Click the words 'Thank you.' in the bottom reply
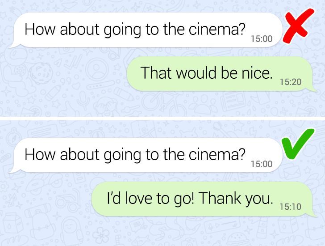The height and width of the screenshot is (246, 325). pos(236,199)
